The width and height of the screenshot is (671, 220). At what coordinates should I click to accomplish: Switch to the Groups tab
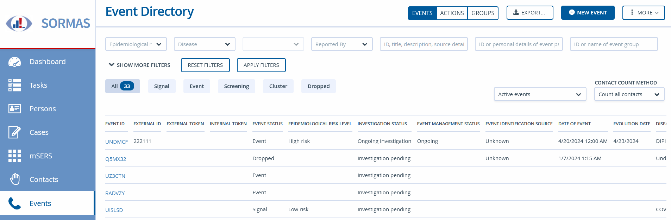(x=483, y=13)
